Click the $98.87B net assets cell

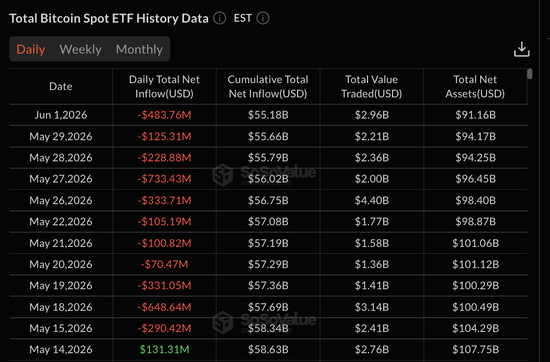(x=475, y=222)
